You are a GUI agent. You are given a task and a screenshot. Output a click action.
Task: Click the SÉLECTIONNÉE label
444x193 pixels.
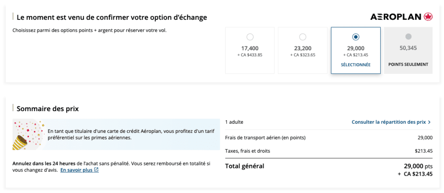[356, 64]
